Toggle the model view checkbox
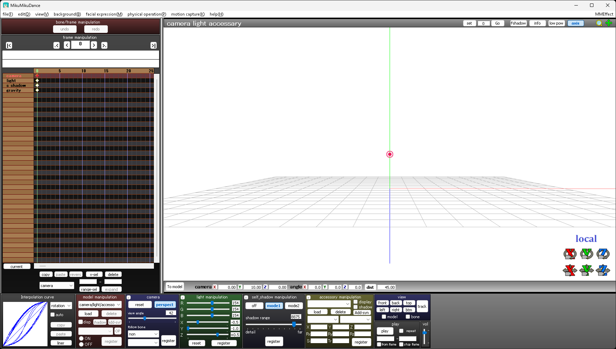 pos(384,317)
